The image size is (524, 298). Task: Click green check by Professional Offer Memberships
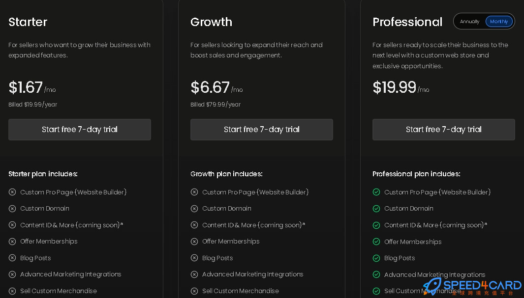[376, 242]
